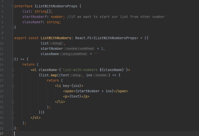Click the number type on line 5
This screenshot has width=199, height=136.
point(57,17)
